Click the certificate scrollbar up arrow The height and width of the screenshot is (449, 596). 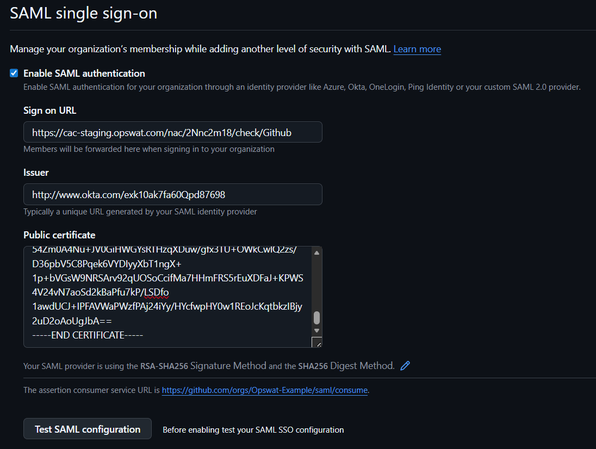click(x=316, y=252)
